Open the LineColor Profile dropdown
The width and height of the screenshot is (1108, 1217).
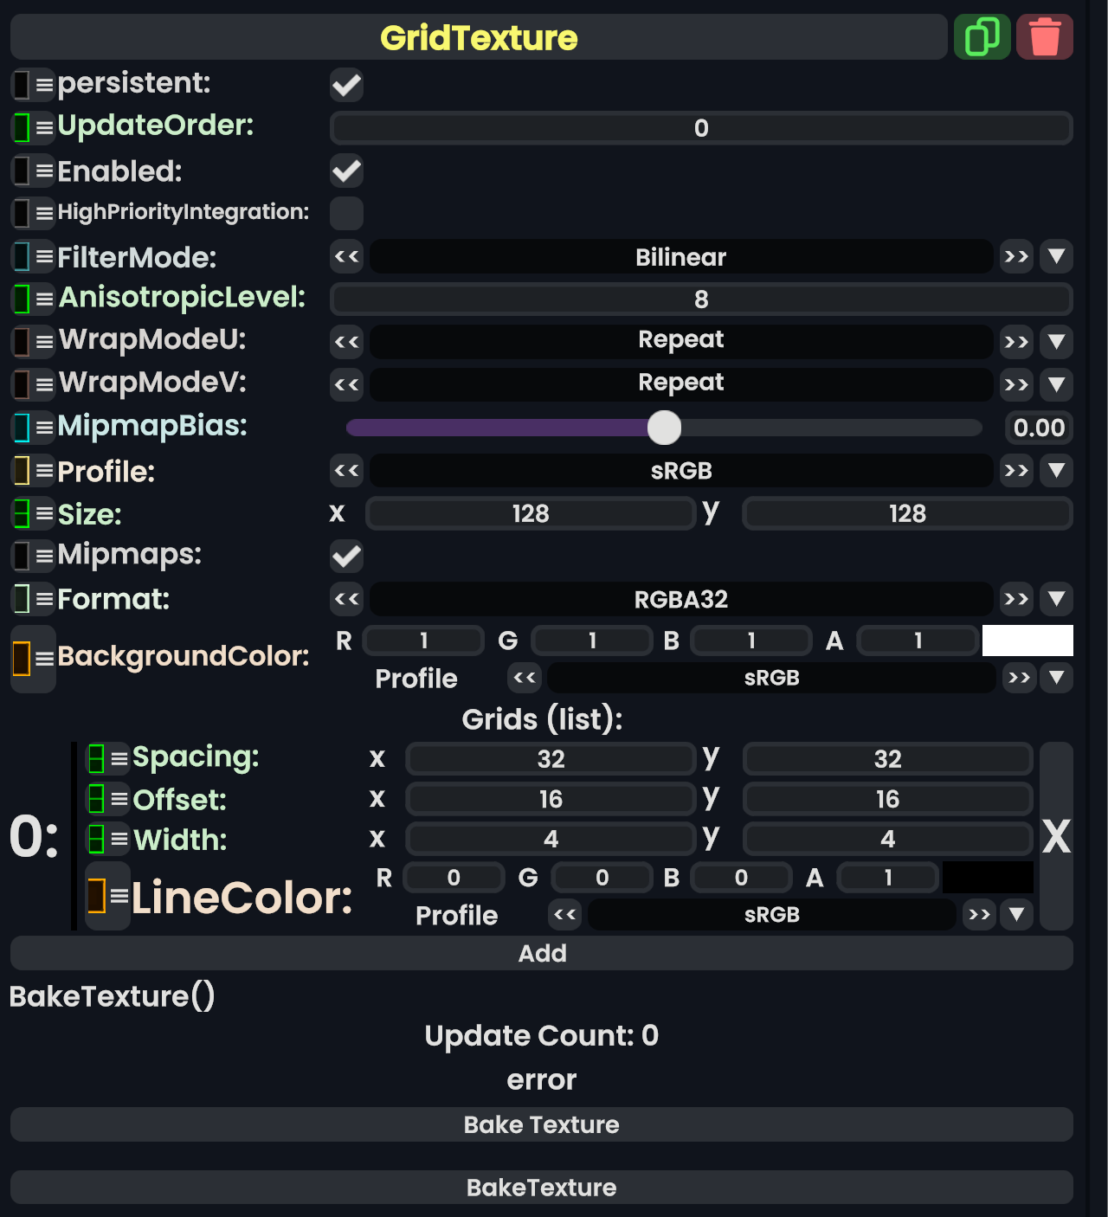(1016, 915)
